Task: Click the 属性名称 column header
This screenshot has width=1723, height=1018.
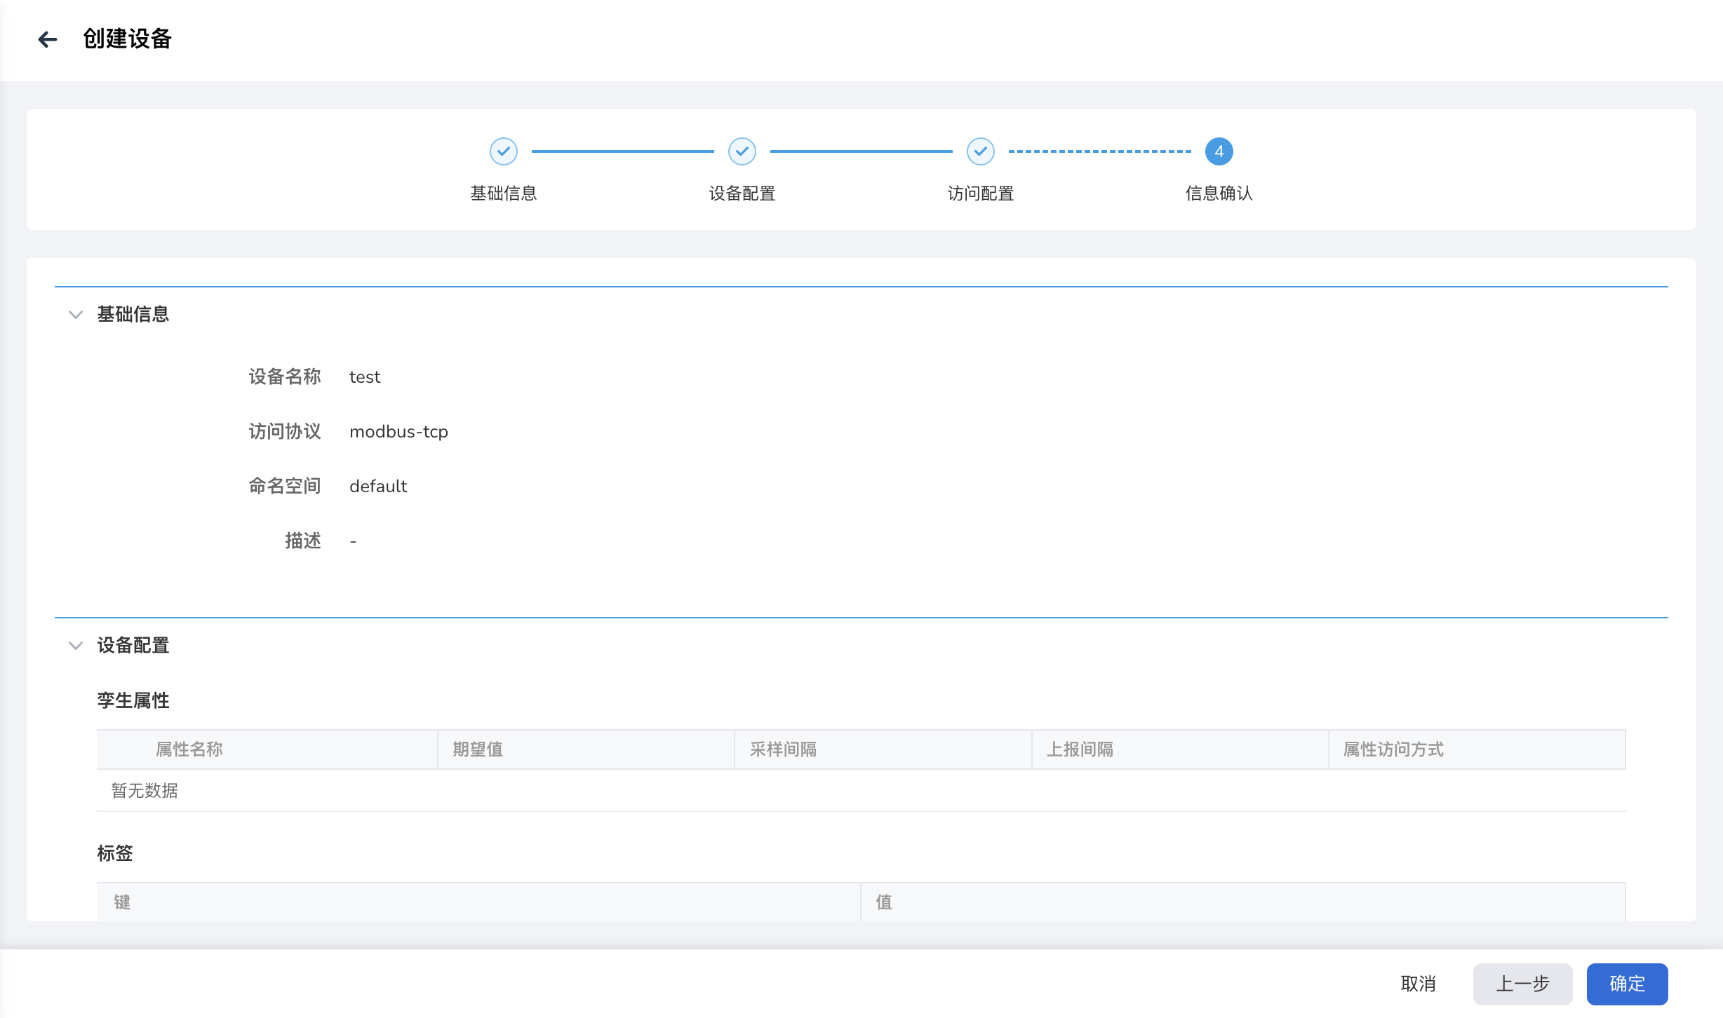Action: tap(189, 749)
